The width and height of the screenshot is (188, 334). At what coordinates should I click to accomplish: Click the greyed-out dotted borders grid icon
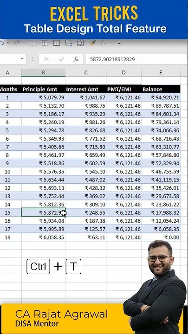[x=32, y=43]
